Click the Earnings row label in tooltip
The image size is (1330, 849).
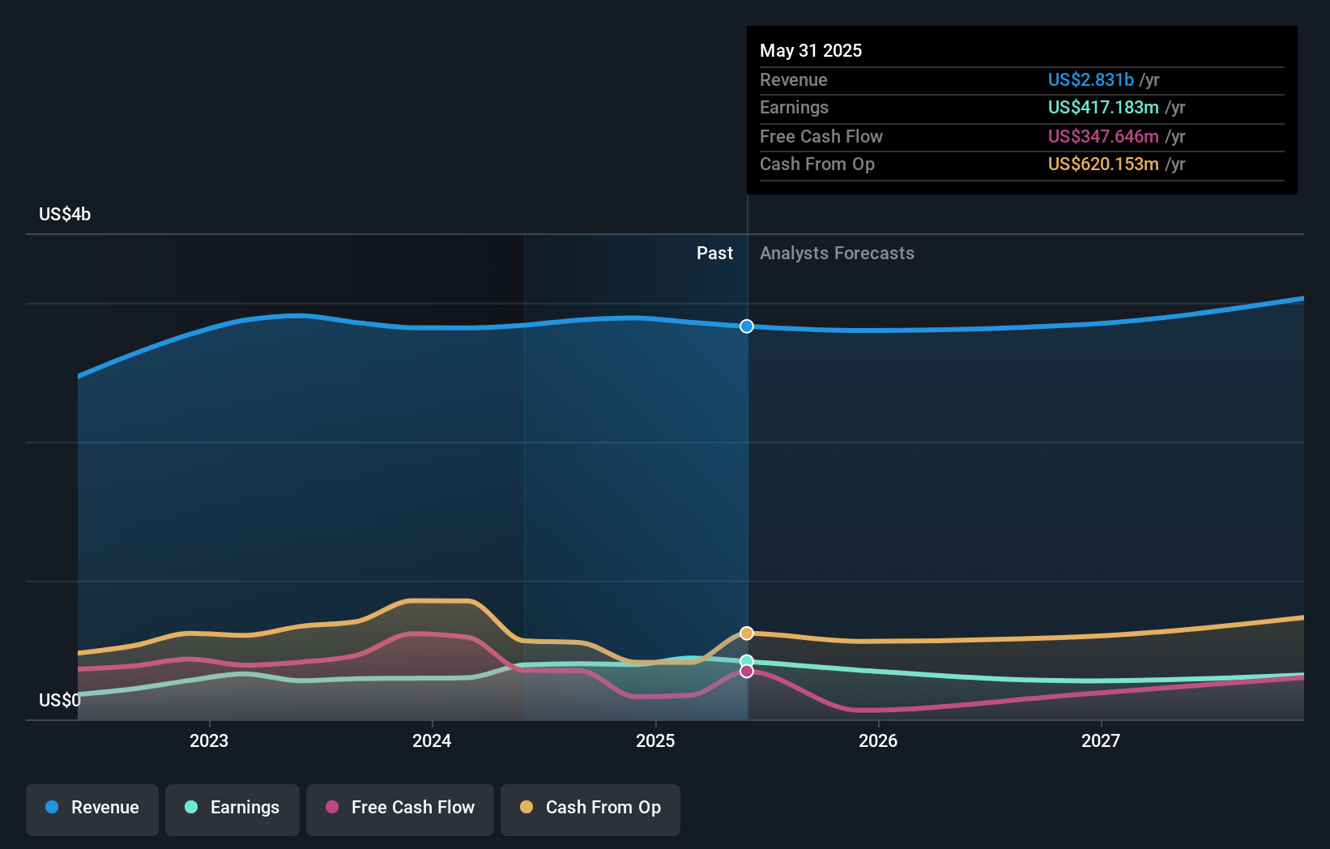click(x=794, y=107)
